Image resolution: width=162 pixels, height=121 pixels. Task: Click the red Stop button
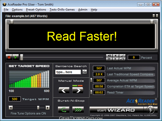[x=9, y=57]
